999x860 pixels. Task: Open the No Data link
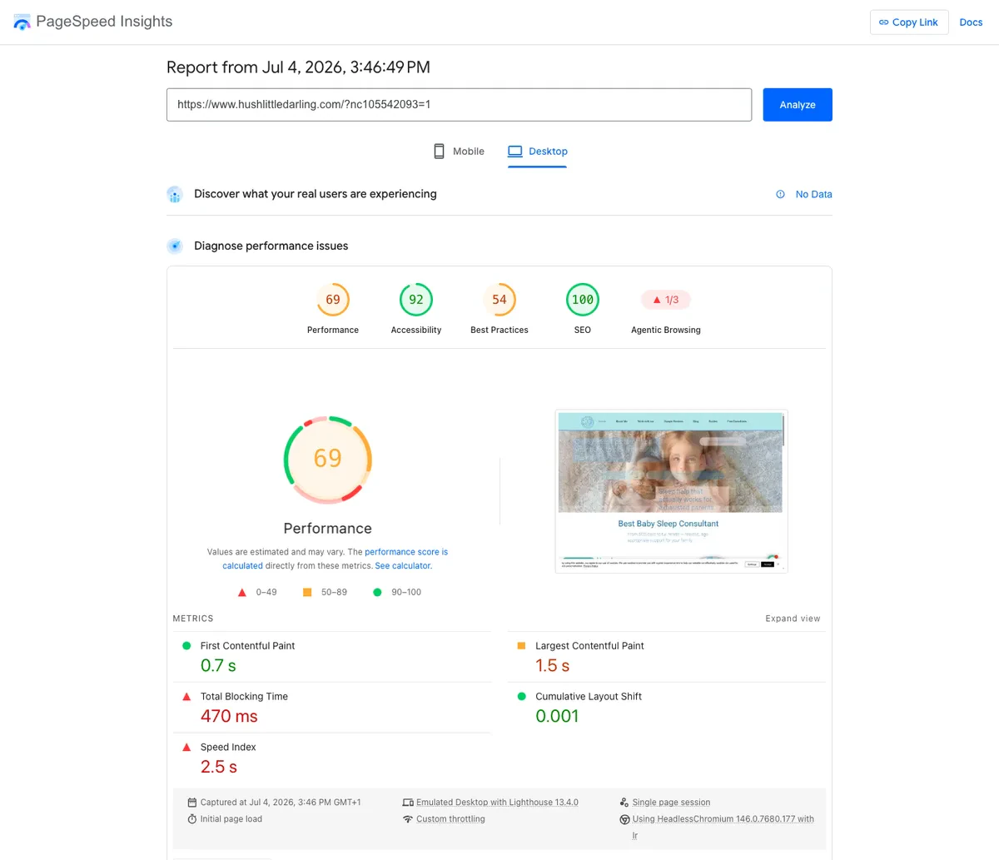tap(813, 194)
